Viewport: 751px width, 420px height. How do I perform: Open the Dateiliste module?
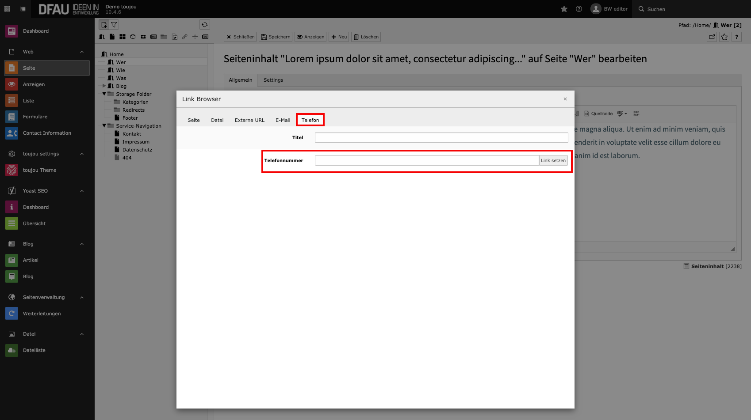click(34, 350)
